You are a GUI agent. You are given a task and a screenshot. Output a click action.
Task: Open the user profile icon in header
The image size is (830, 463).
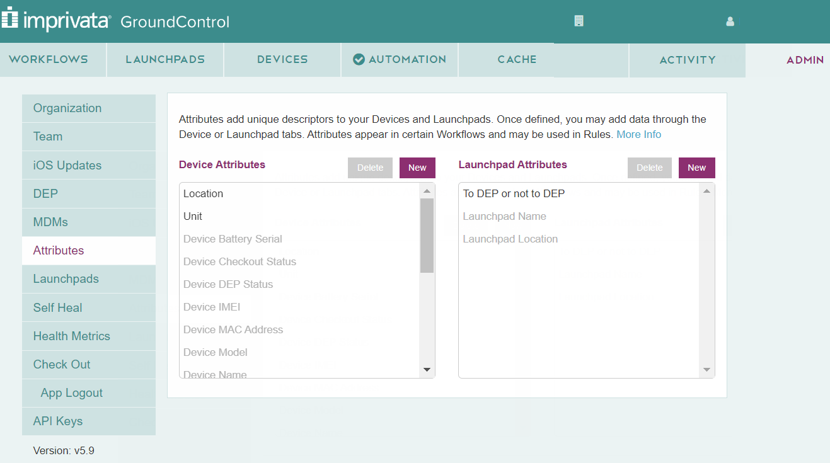[x=730, y=21]
